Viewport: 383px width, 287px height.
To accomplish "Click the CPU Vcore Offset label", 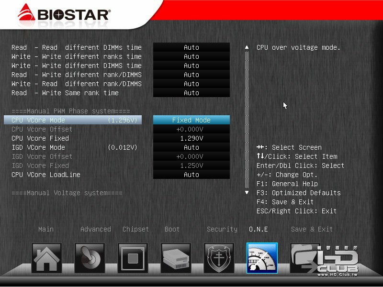I will click(42, 129).
